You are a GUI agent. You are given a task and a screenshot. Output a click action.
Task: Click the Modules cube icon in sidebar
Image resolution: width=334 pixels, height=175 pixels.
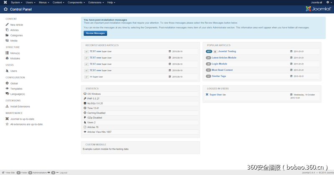pyautogui.click(x=7, y=58)
